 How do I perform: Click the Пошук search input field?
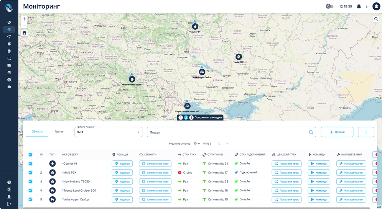[227, 132]
